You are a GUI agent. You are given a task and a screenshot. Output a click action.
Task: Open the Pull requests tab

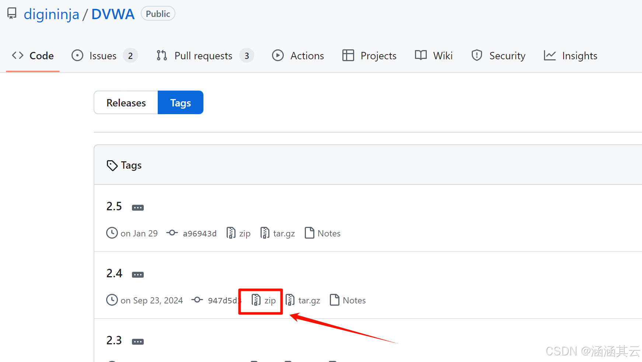pos(205,56)
